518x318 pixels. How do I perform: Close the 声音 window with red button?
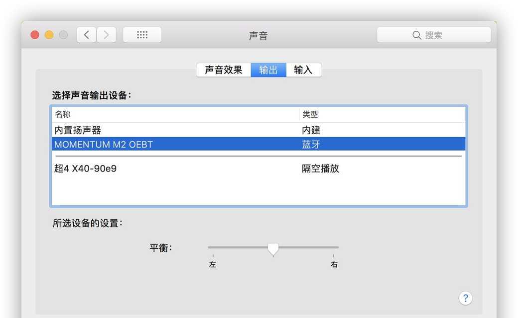click(x=35, y=35)
